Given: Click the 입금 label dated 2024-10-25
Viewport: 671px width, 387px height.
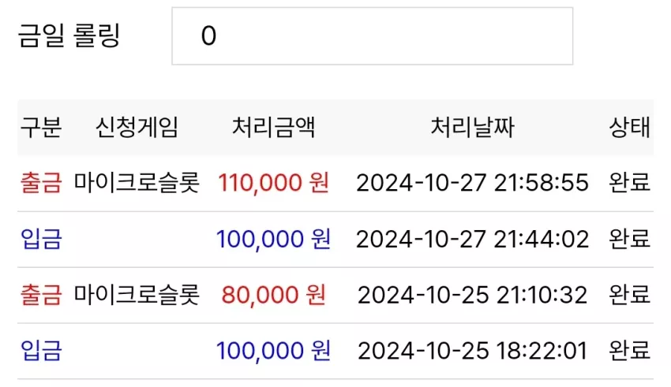Looking at the screenshot, I should pyautogui.click(x=41, y=351).
